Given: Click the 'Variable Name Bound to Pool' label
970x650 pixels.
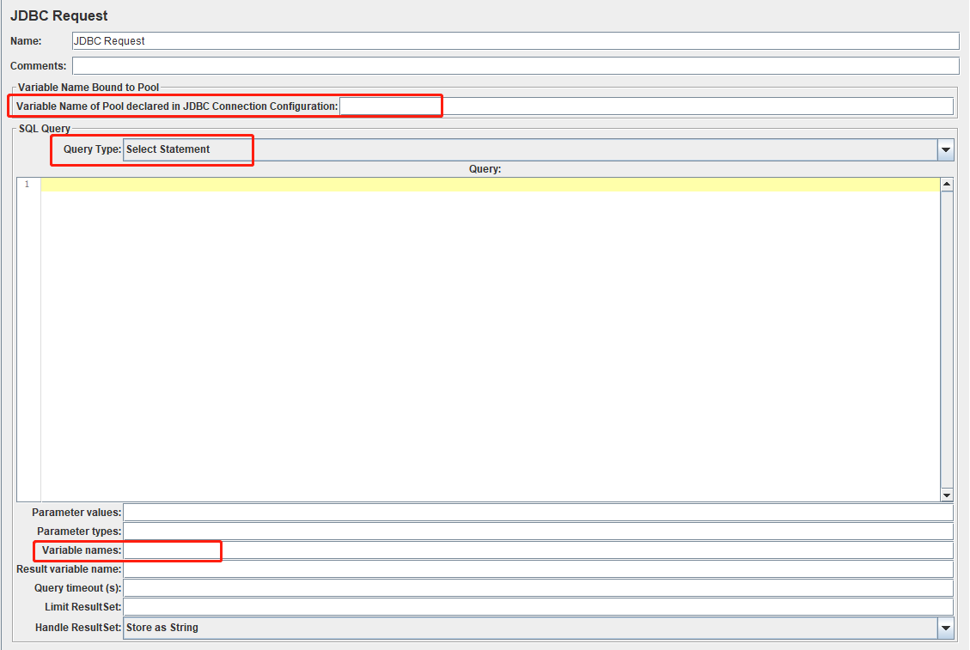Looking at the screenshot, I should tap(88, 88).
